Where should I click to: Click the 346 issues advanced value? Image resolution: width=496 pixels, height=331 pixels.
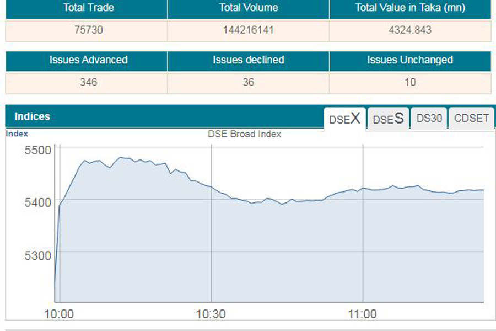pyautogui.click(x=88, y=82)
